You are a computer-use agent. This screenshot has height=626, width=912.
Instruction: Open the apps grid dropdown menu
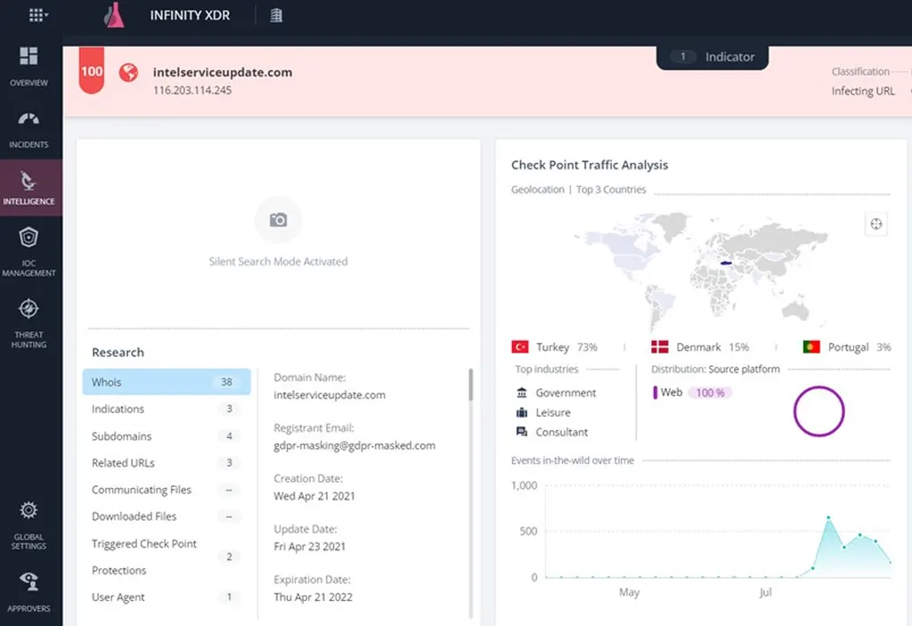pos(38,15)
